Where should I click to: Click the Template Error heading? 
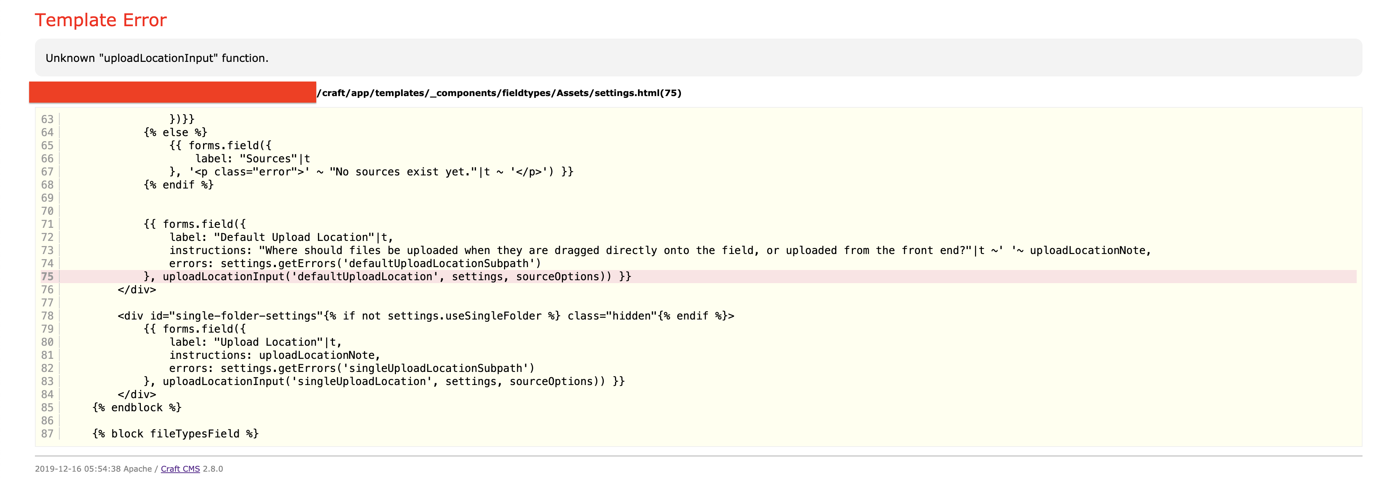[101, 20]
